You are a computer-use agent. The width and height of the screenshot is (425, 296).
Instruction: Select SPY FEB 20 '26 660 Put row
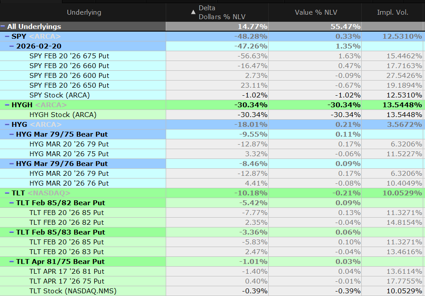coord(212,65)
